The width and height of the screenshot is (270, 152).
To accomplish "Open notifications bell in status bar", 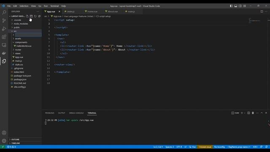I will click(x=266, y=147).
